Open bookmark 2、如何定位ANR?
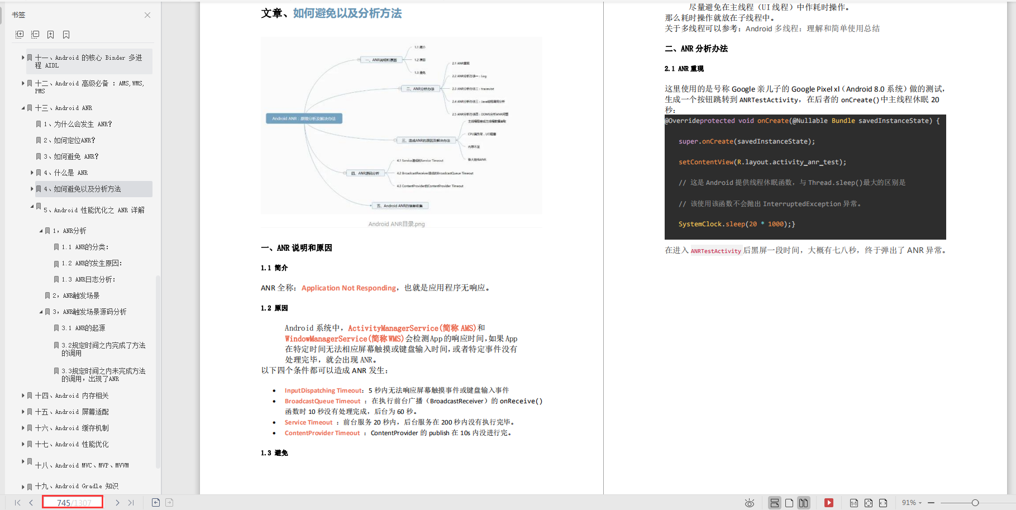1016x510 pixels. (69, 140)
